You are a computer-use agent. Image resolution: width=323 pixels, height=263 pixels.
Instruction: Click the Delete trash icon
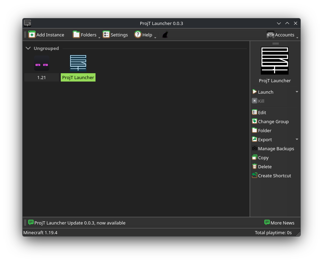click(x=255, y=166)
